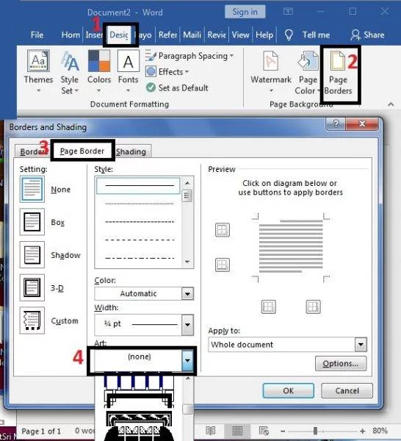Viewport: 401px width, 441px height.
Task: Toggle the bottom border in Preview
Action: 223,265
